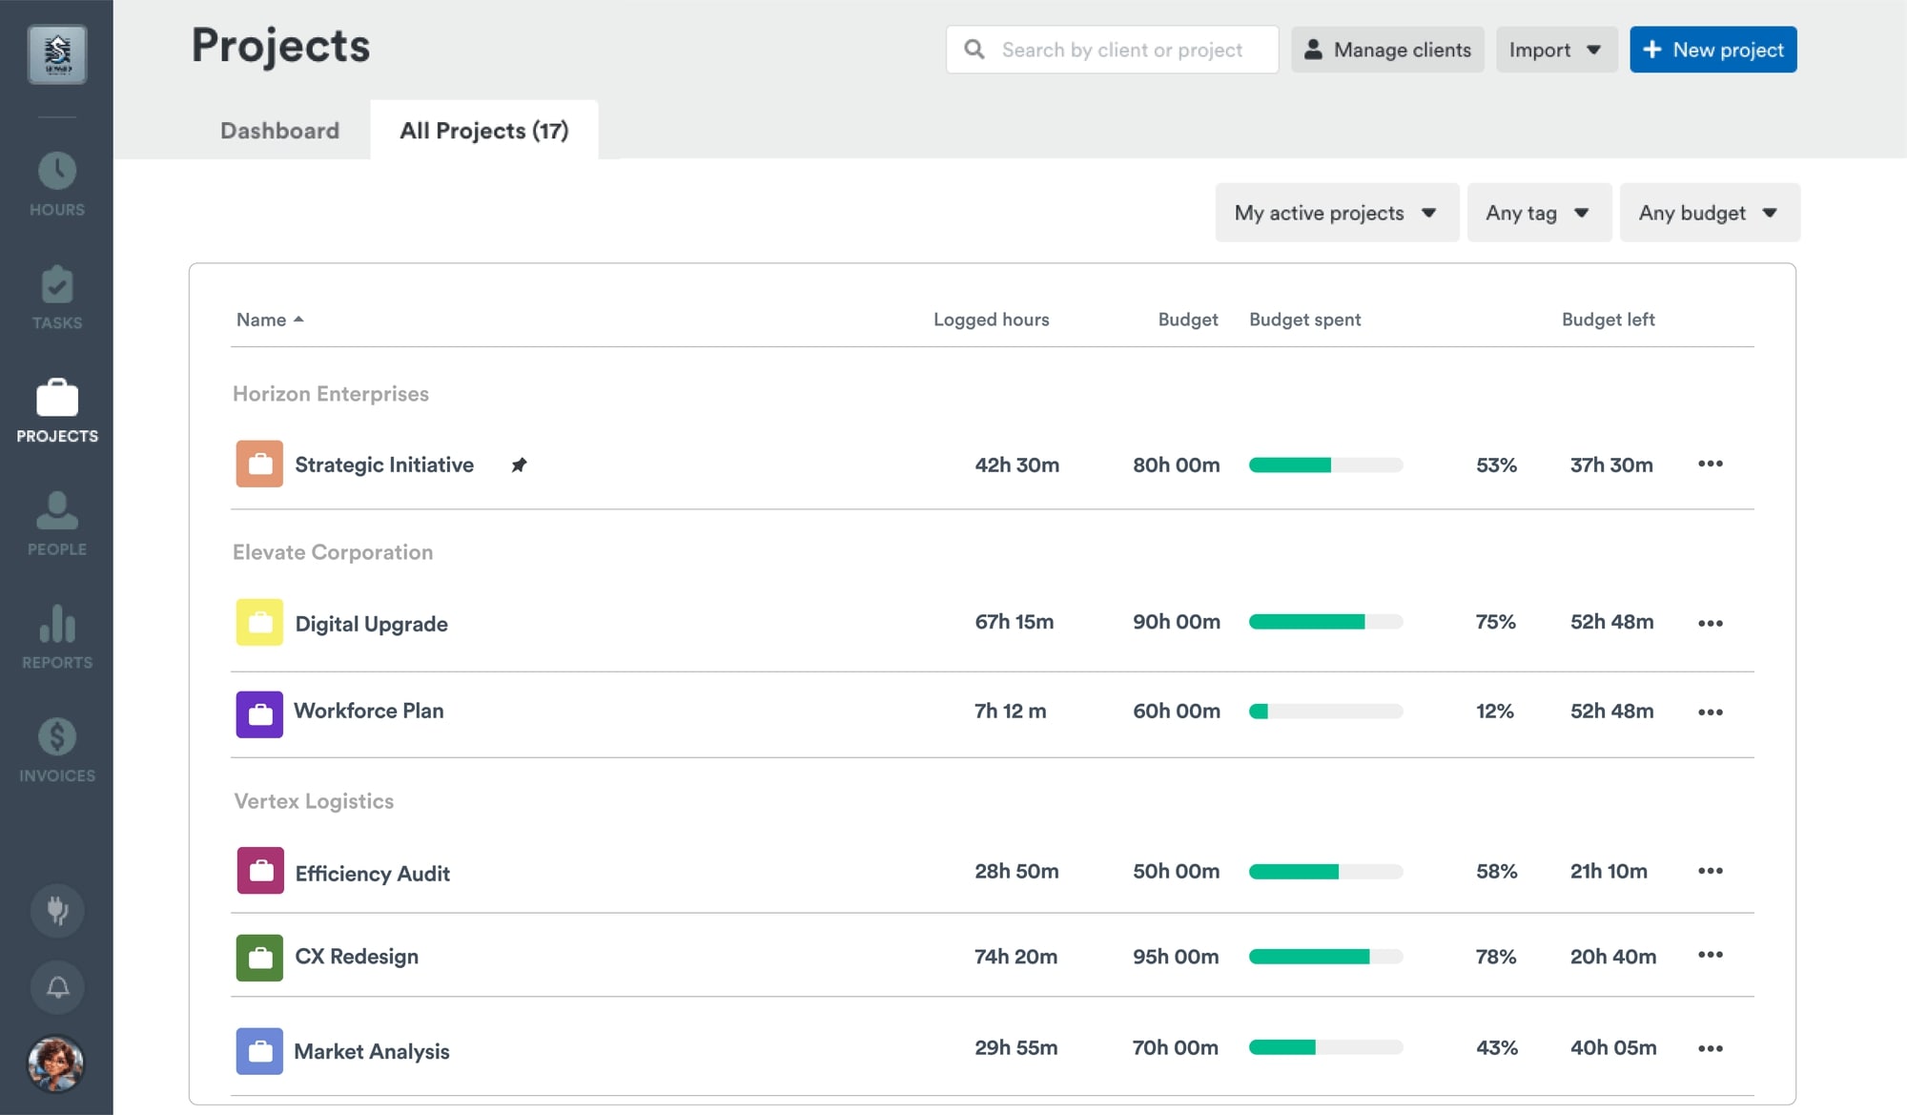The image size is (1907, 1115).
Task: Toggle the Name column sort order
Action: (x=270, y=320)
